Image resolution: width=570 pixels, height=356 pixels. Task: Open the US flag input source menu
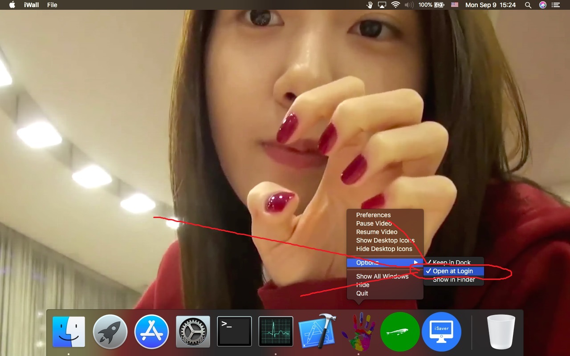[x=454, y=5]
